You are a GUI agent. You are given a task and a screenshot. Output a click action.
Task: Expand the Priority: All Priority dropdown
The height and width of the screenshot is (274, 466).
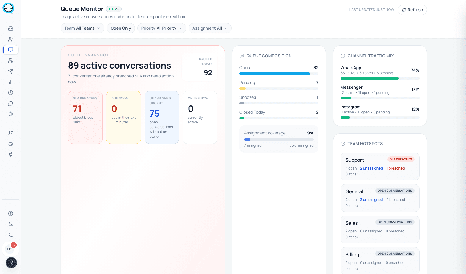coord(161,28)
